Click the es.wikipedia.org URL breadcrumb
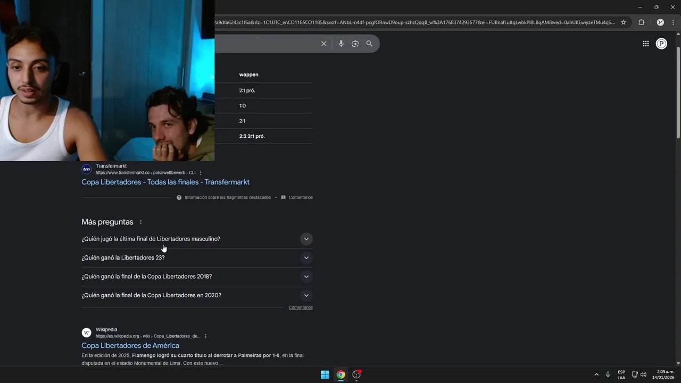The image size is (681, 383). point(148,336)
